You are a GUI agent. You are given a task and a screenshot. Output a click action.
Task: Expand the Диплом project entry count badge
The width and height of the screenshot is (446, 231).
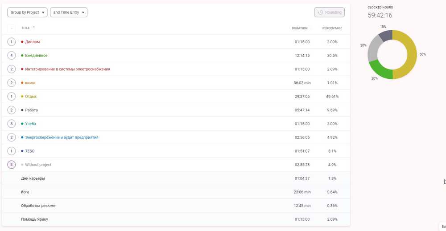tap(12, 42)
